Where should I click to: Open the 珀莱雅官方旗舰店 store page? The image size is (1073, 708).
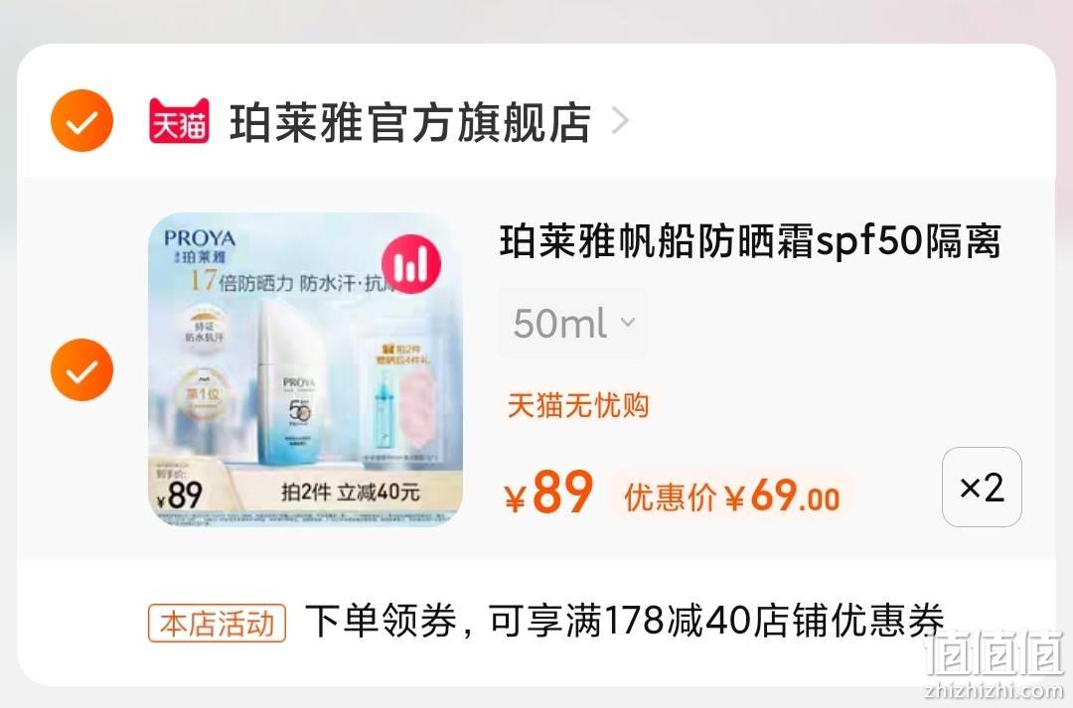pyautogui.click(x=410, y=122)
